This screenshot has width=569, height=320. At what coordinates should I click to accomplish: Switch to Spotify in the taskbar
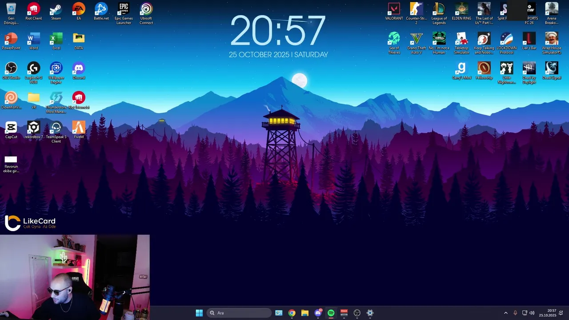(x=331, y=313)
